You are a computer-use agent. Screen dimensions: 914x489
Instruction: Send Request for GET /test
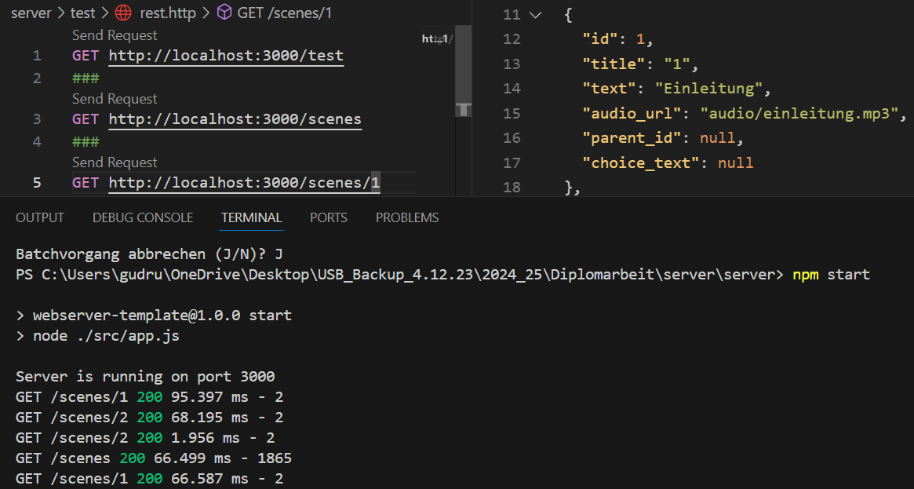point(115,35)
